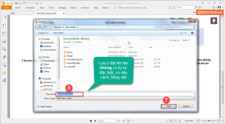Click the user account profile icon
225x124 pixels.
click(219, 8)
